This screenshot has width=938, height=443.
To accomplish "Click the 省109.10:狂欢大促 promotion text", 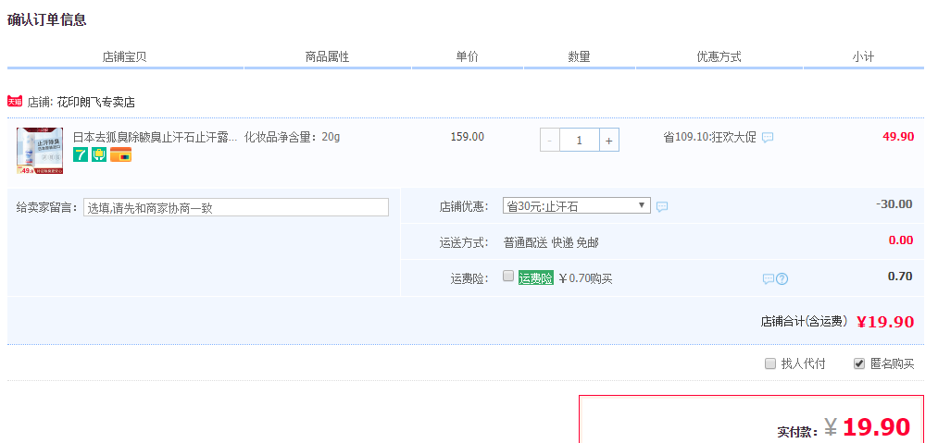I will click(709, 138).
